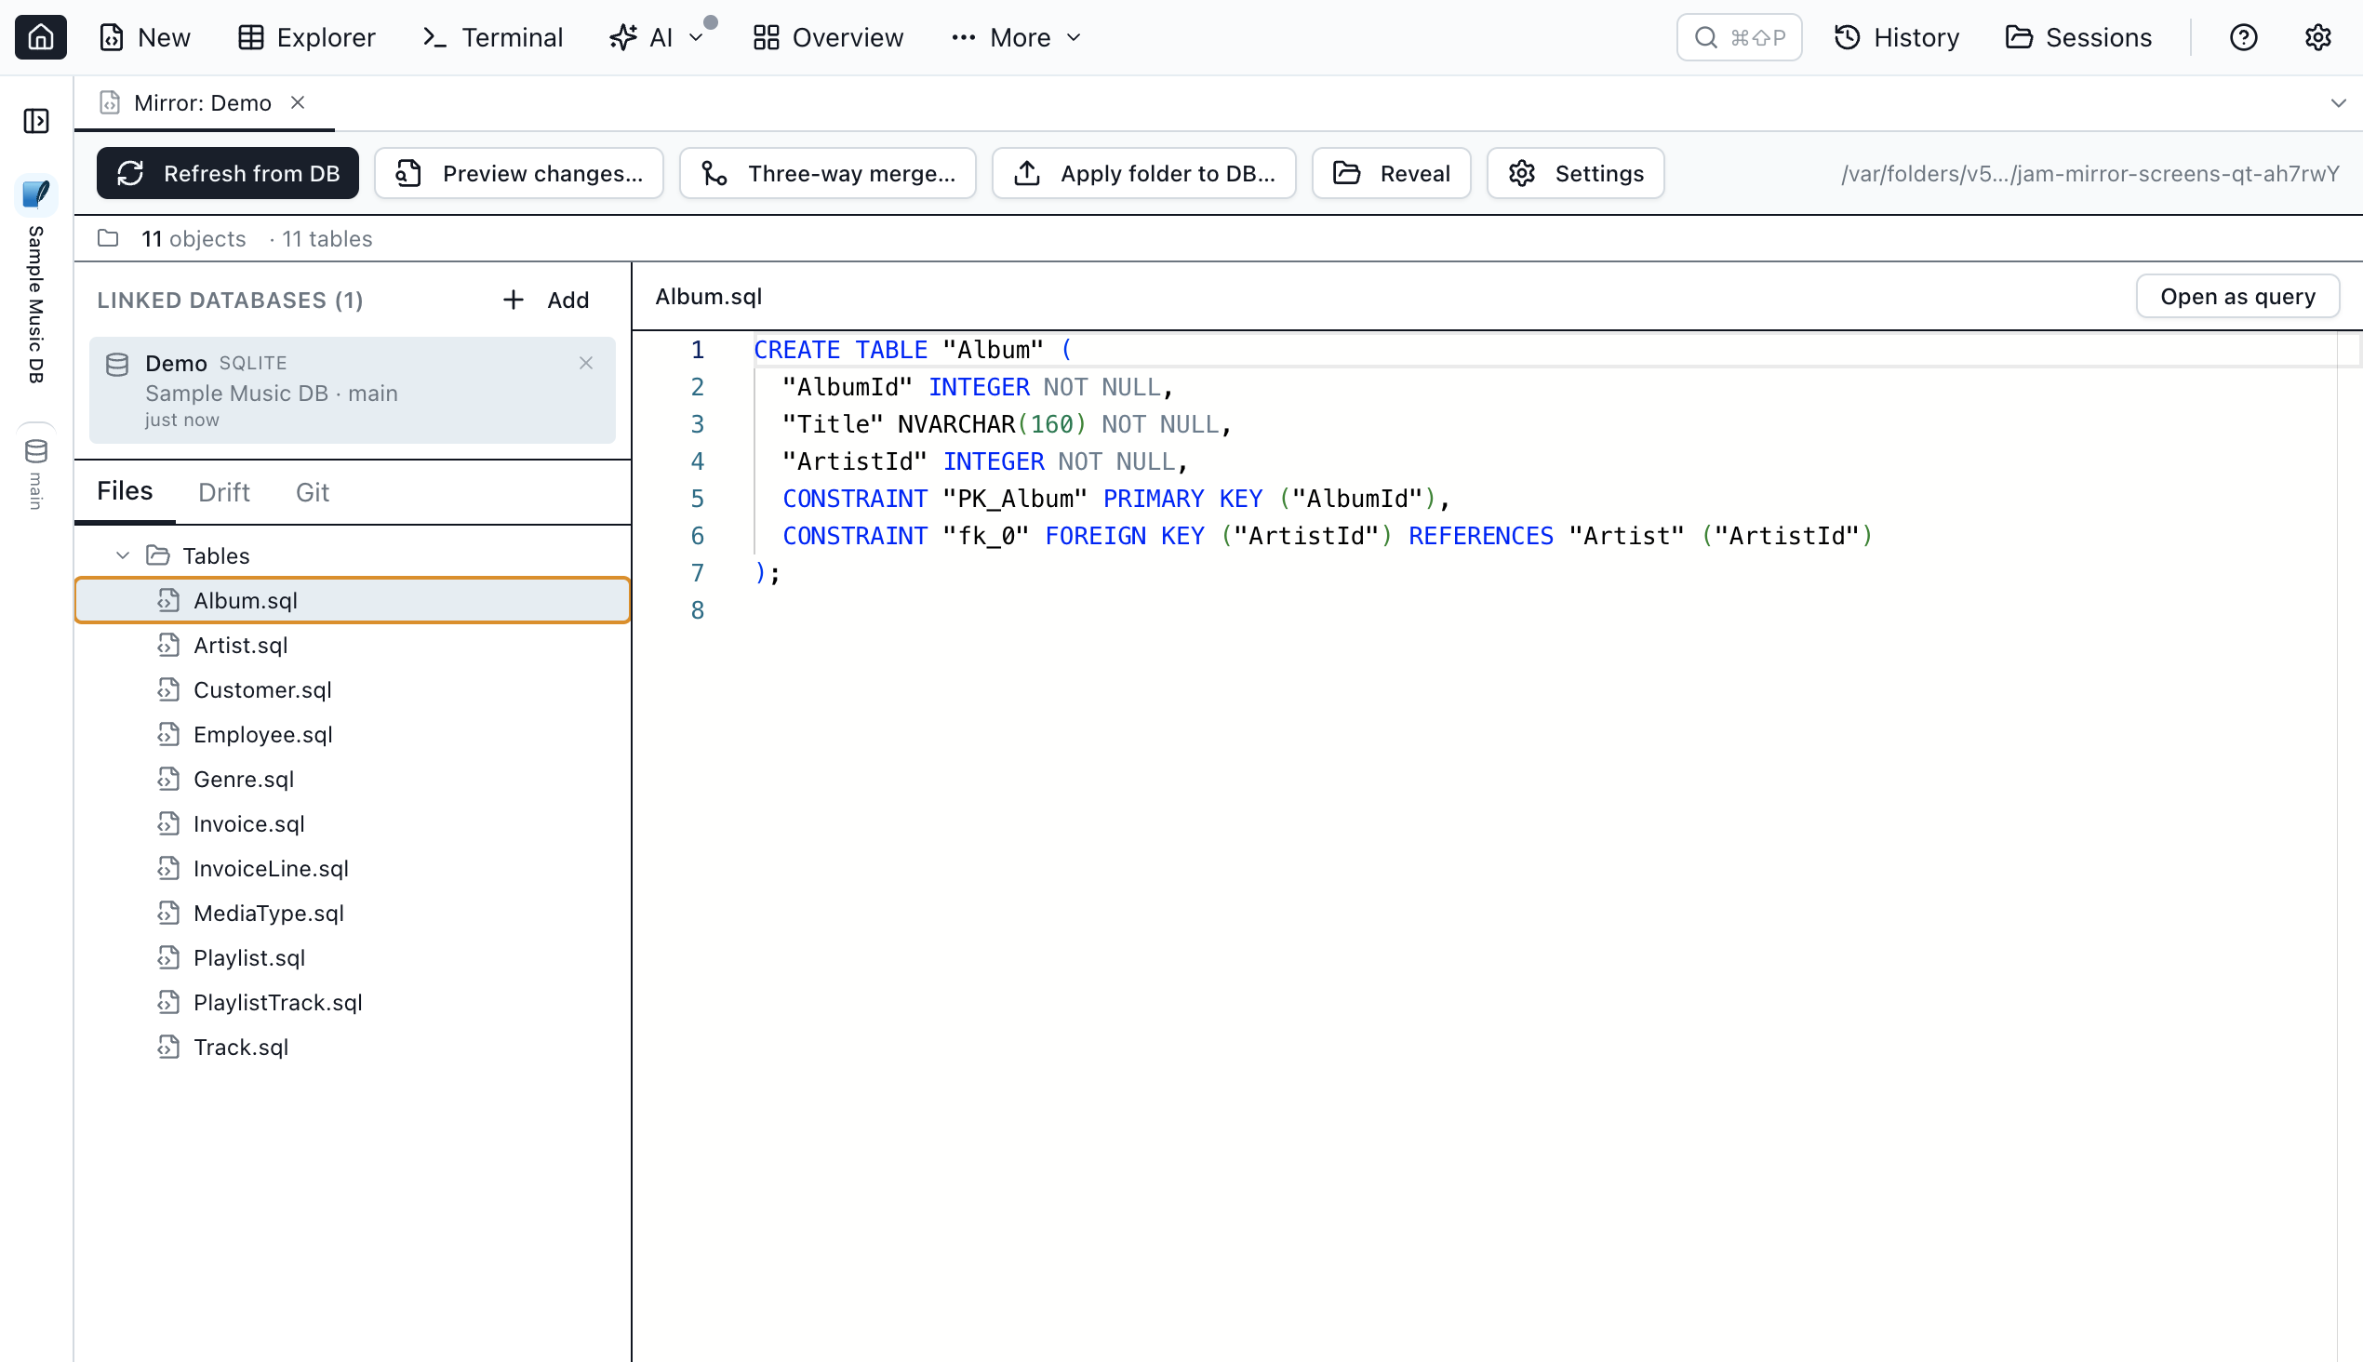Select the Demo SQLITE database entry

(353, 390)
